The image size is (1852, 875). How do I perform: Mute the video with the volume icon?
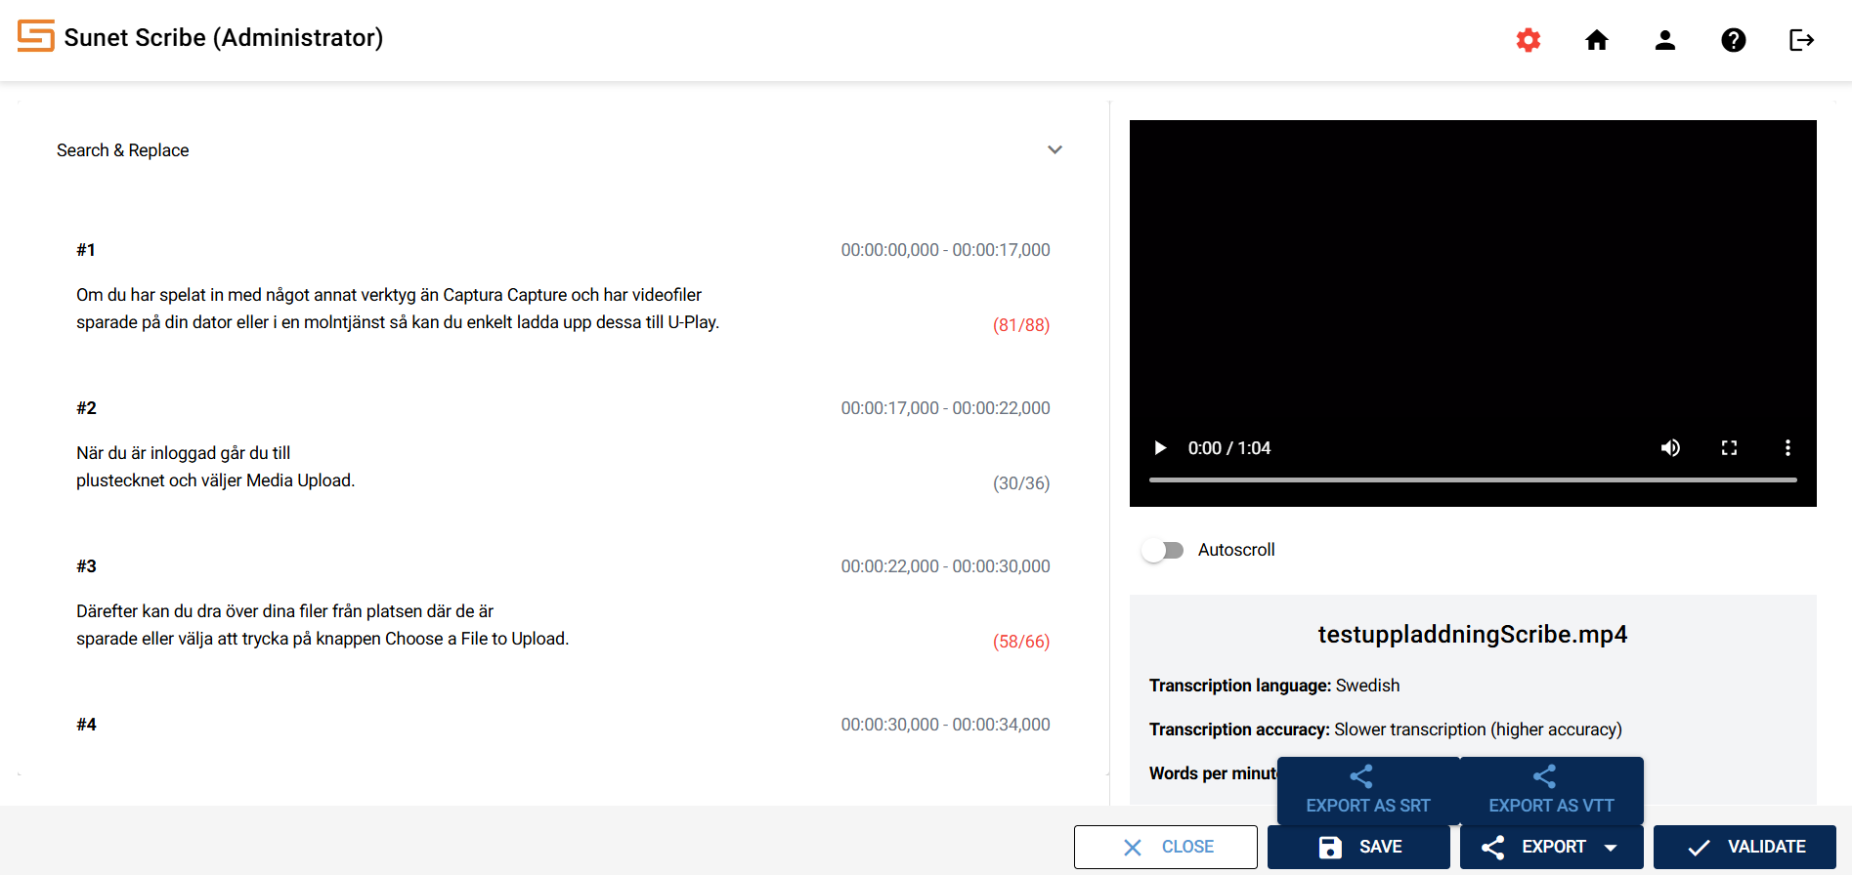(x=1670, y=448)
